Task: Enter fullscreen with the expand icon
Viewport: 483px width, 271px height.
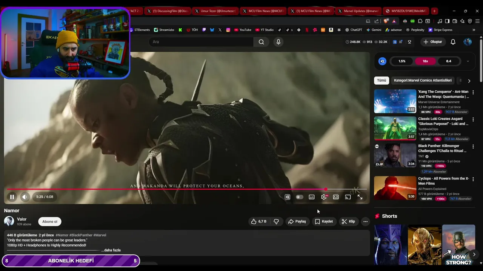Action: (x=360, y=197)
